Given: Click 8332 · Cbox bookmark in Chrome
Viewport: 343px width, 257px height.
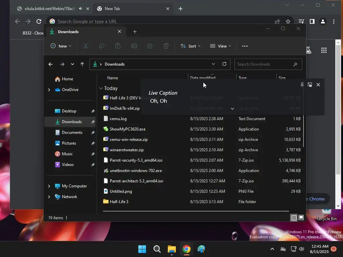Looking at the screenshot, I should 33,33.
